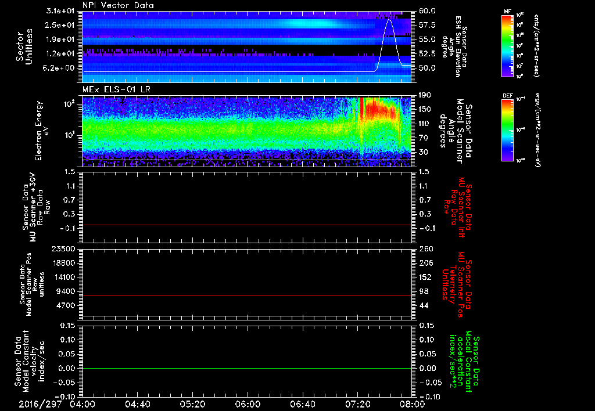Image resolution: width=595 pixels, height=411 pixels.
Task: Click the 06:40 time axis tick label
Action: (303, 404)
